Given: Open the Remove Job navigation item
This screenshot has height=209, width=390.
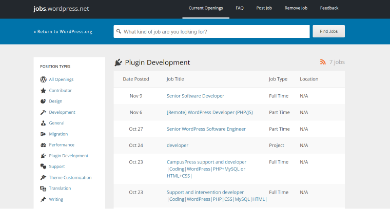Looking at the screenshot, I should pos(296,8).
